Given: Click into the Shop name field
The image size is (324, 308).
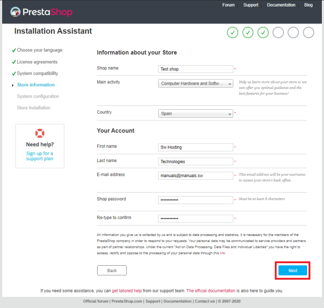Looking at the screenshot, I should 195,69.
